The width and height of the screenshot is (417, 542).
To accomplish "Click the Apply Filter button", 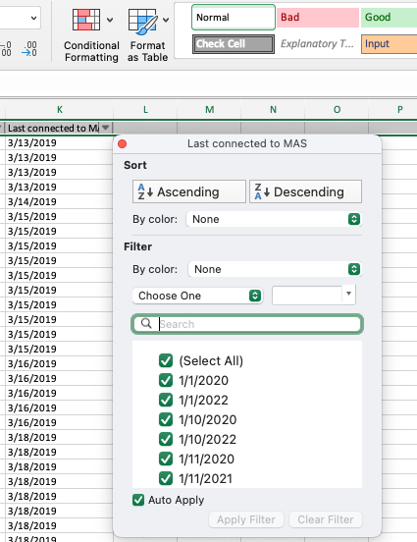I will [246, 519].
